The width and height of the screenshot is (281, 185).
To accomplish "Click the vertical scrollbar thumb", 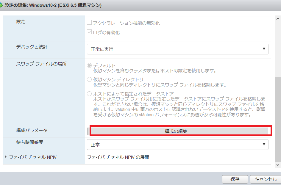I will 278,119.
